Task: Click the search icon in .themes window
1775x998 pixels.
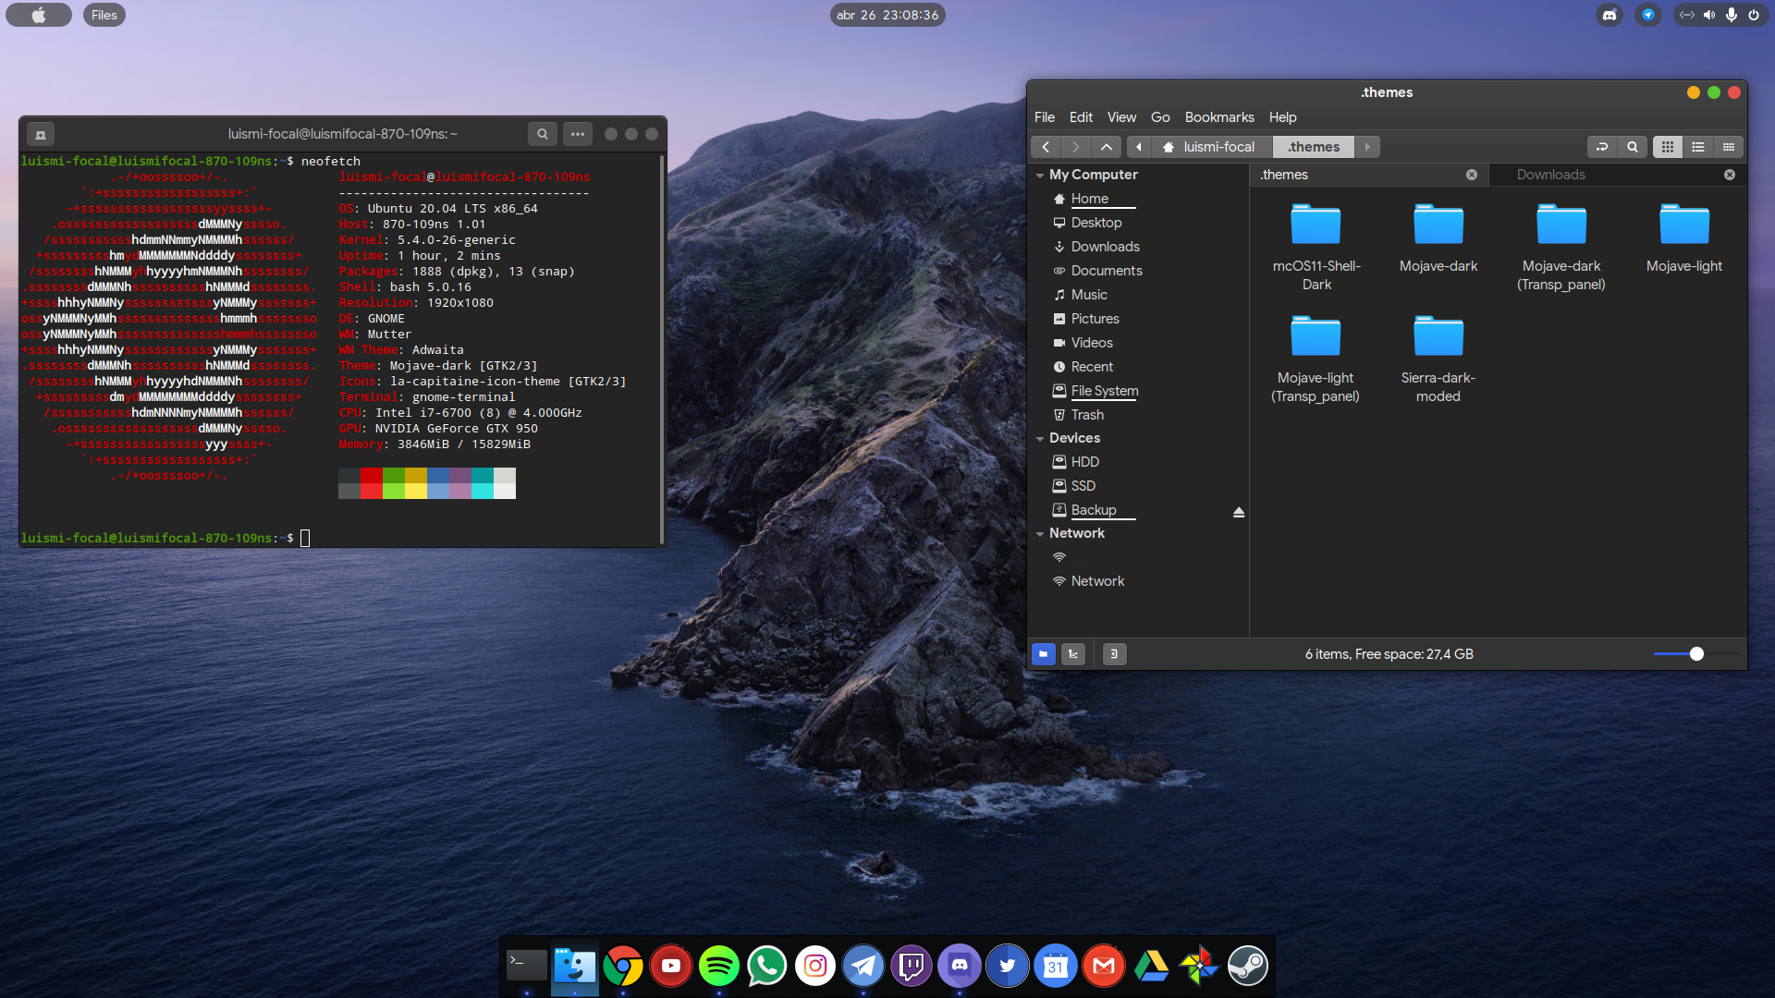Action: [x=1633, y=146]
